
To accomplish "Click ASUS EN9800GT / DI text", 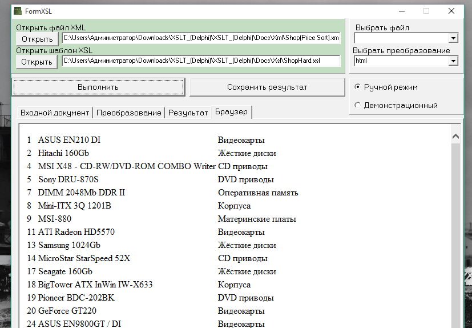I will point(79,324).
